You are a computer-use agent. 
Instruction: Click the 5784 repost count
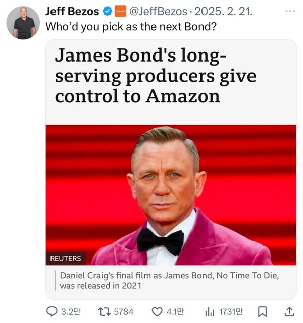(123, 311)
